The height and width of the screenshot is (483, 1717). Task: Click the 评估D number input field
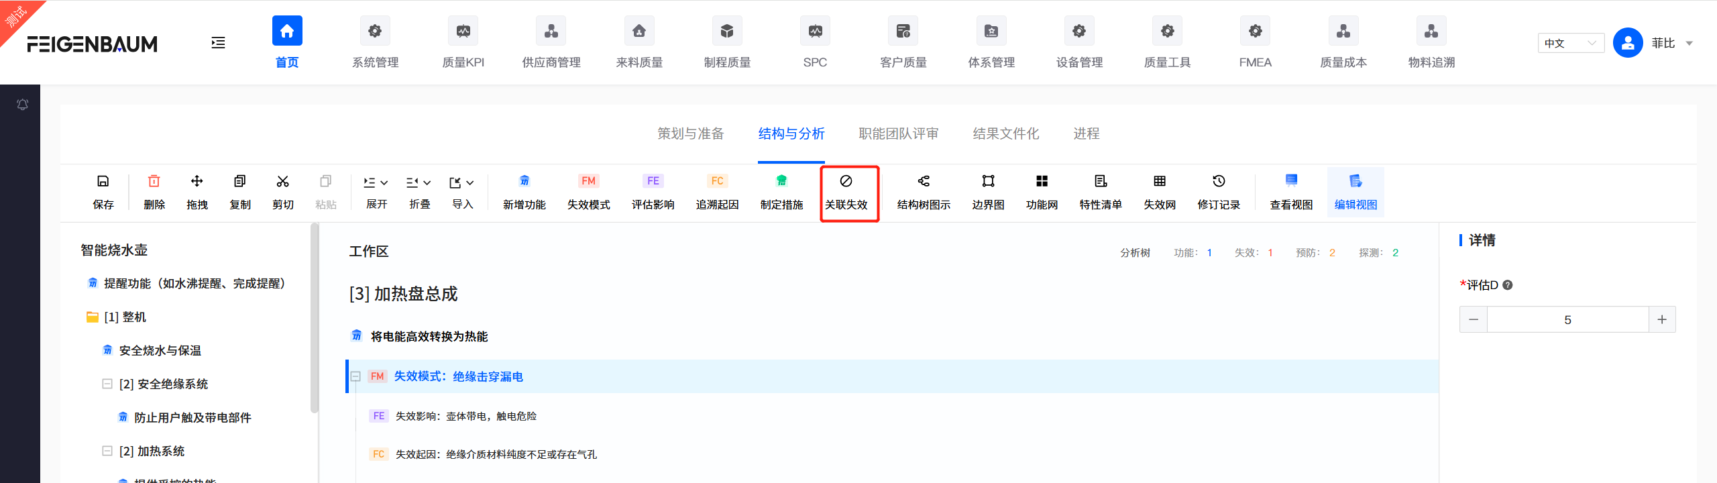click(x=1567, y=319)
